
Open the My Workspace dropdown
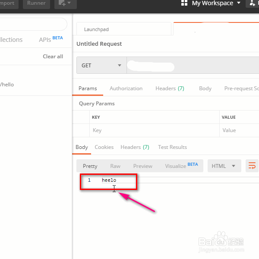[x=216, y=3]
